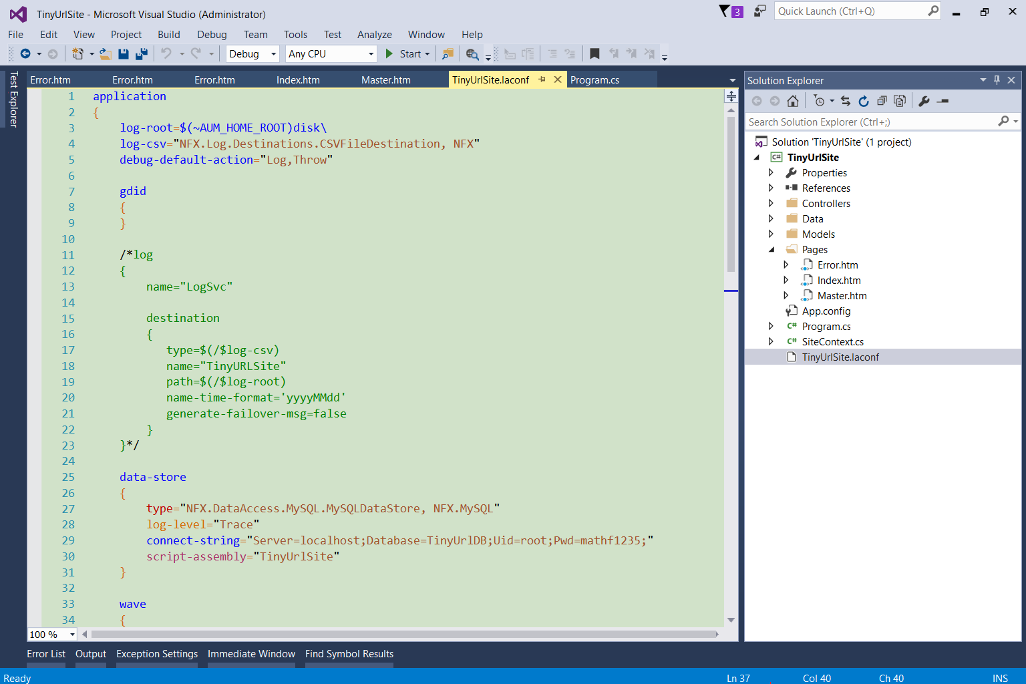This screenshot has height=684, width=1026.
Task: Open the Tools menu
Action: pyautogui.click(x=295, y=35)
